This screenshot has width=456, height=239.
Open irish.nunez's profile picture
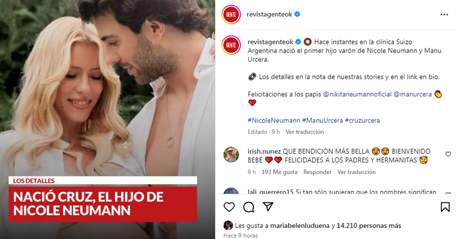coord(231,154)
